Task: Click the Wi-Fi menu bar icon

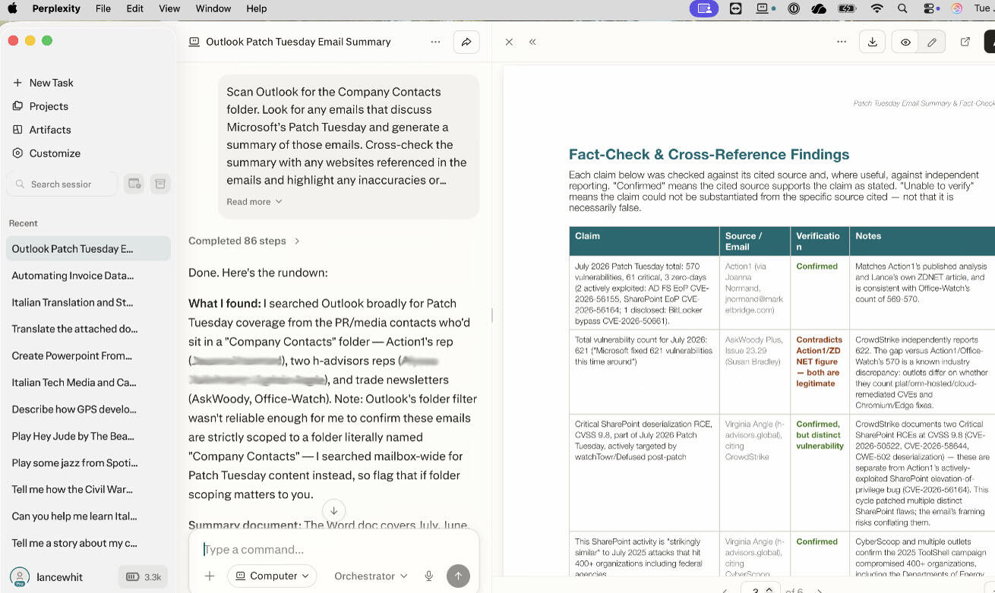Action: pos(877,8)
